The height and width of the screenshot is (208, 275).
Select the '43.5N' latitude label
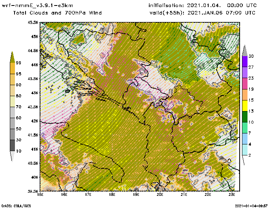pos(33,78)
